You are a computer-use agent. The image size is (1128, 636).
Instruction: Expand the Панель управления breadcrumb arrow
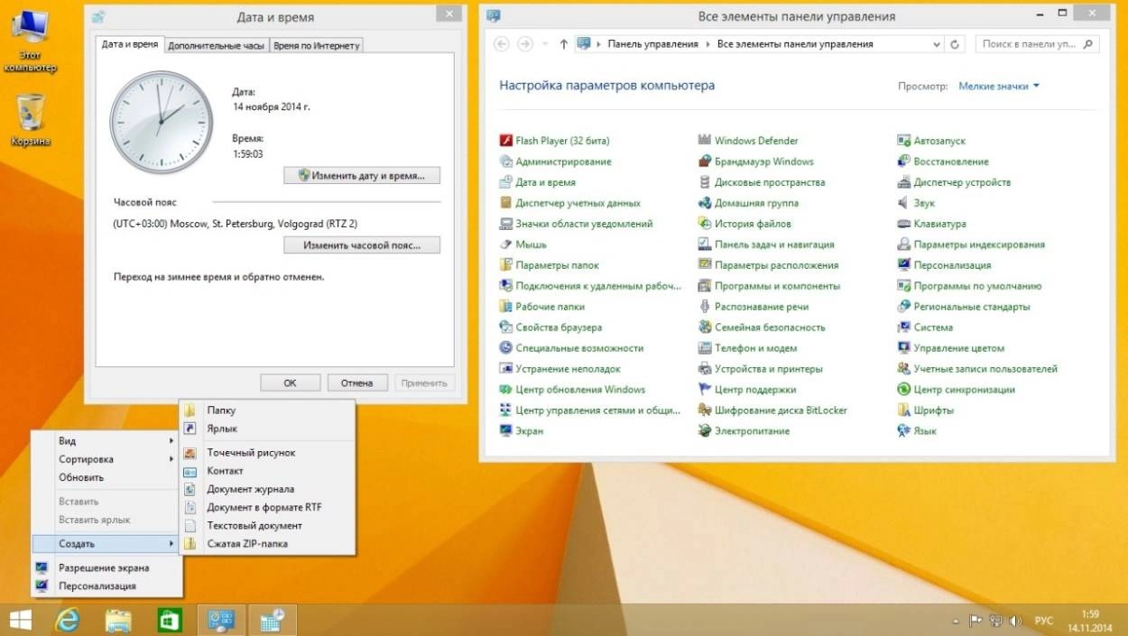[x=708, y=44]
